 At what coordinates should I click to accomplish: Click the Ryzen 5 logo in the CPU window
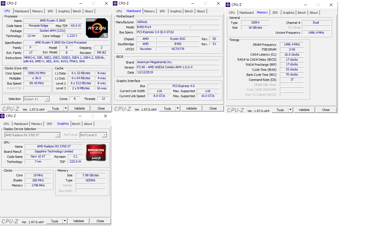[97, 28]
